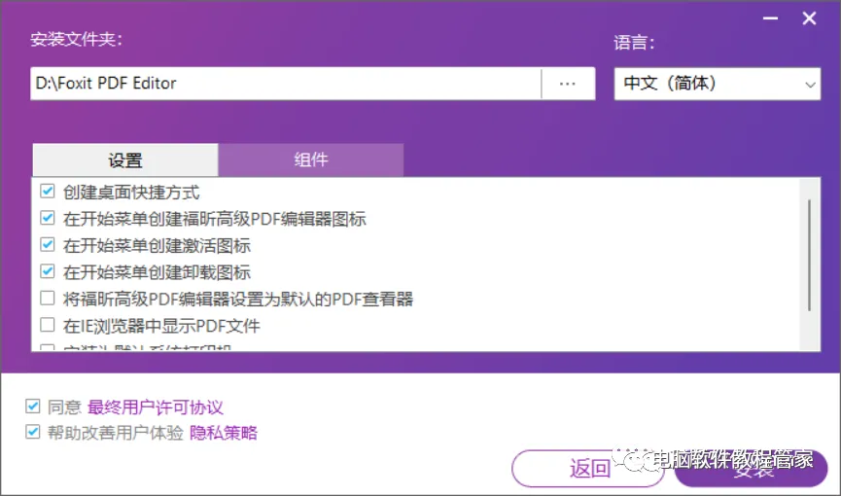Click the browse folder ellipsis button
Screen dimensions: 841x496
click(x=568, y=84)
